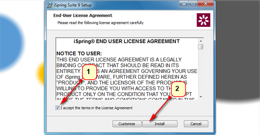260x135 pixels.
Task: Click the 'NOTICE TO USER:' heading
Action: pos(79,53)
